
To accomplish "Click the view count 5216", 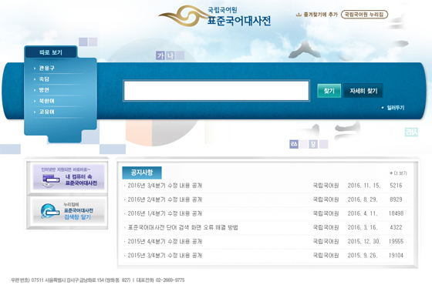I will point(396,186).
